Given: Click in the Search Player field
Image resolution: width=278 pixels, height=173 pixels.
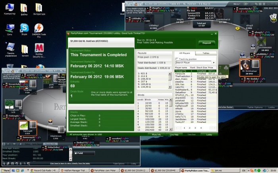Looking at the screenshot, I should (x=193, y=63).
